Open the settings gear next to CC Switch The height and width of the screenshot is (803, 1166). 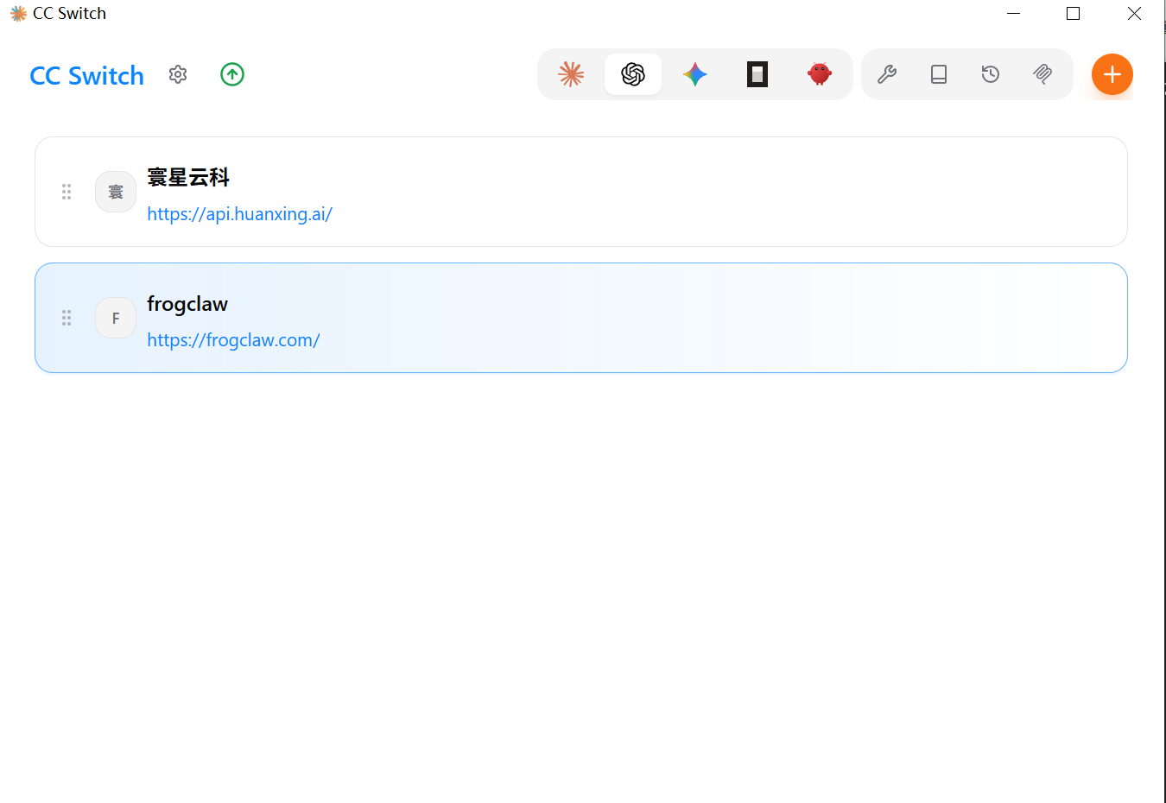point(178,74)
